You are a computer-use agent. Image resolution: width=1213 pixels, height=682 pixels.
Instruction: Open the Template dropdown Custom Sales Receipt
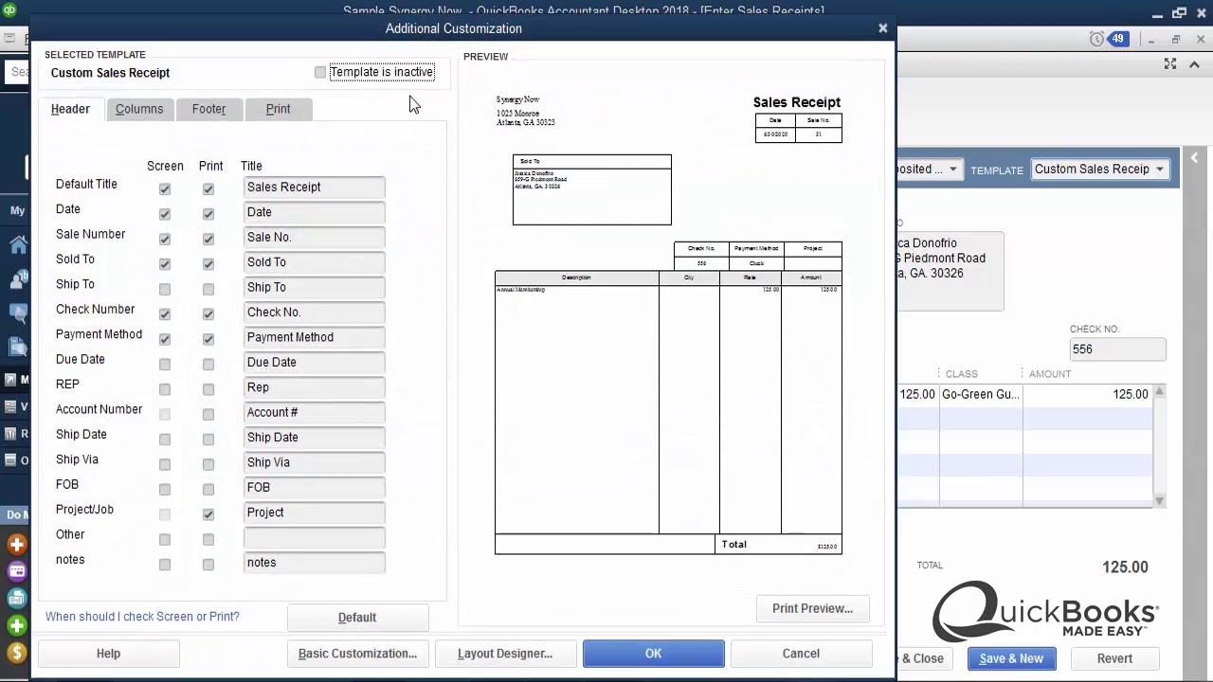point(1099,170)
